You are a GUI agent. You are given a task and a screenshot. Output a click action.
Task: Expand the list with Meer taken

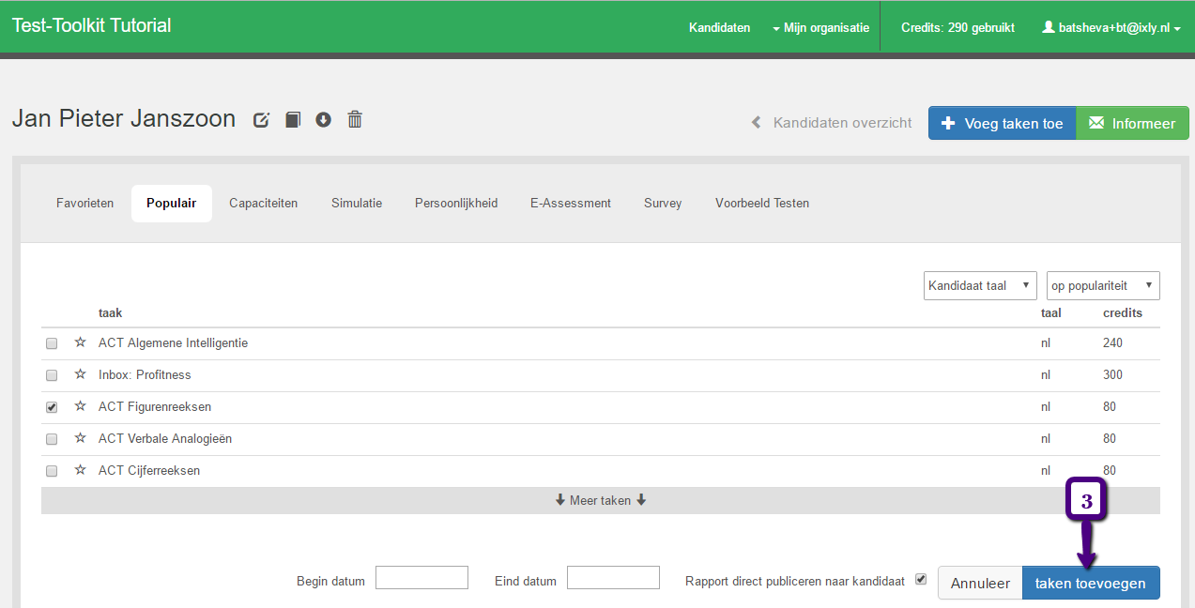[x=601, y=500]
